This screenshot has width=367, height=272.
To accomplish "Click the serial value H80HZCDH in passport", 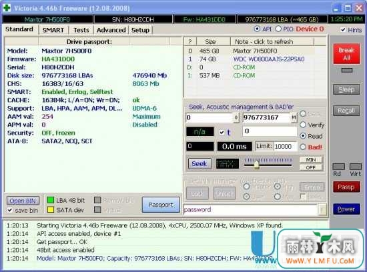I will 58,67.
